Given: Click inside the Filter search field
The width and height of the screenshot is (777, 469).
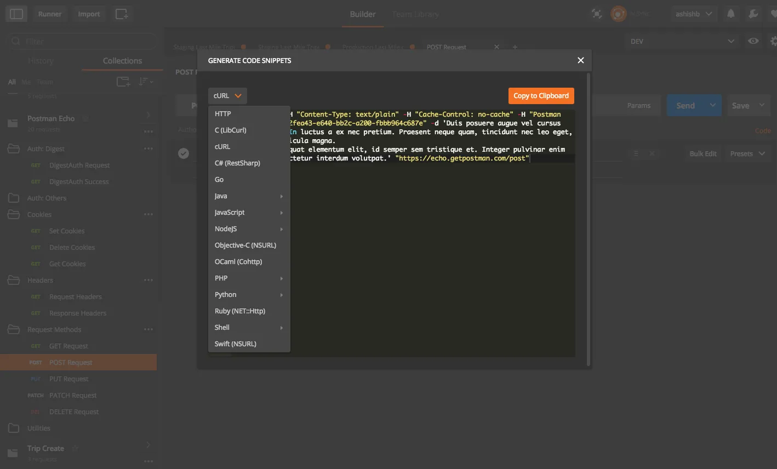Looking at the screenshot, I should pyautogui.click(x=82, y=41).
